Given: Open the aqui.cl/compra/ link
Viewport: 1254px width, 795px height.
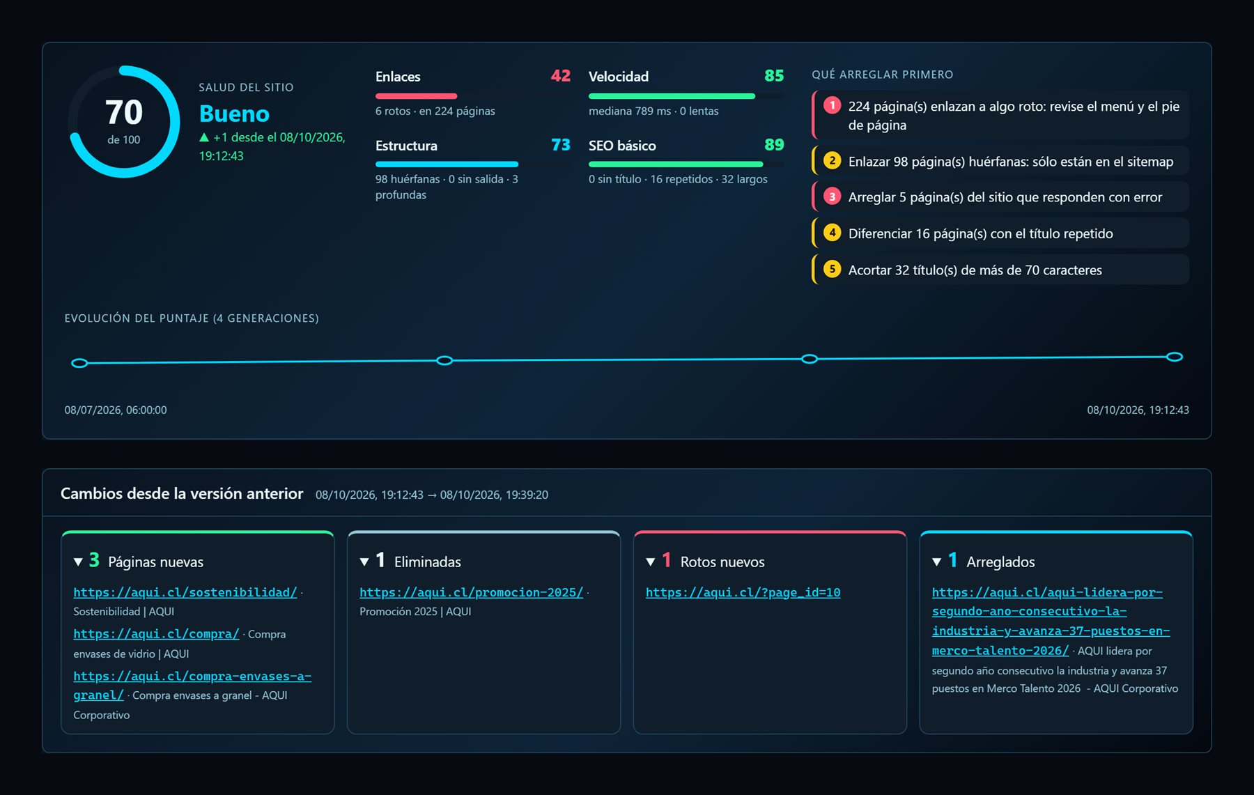Looking at the screenshot, I should (x=156, y=634).
